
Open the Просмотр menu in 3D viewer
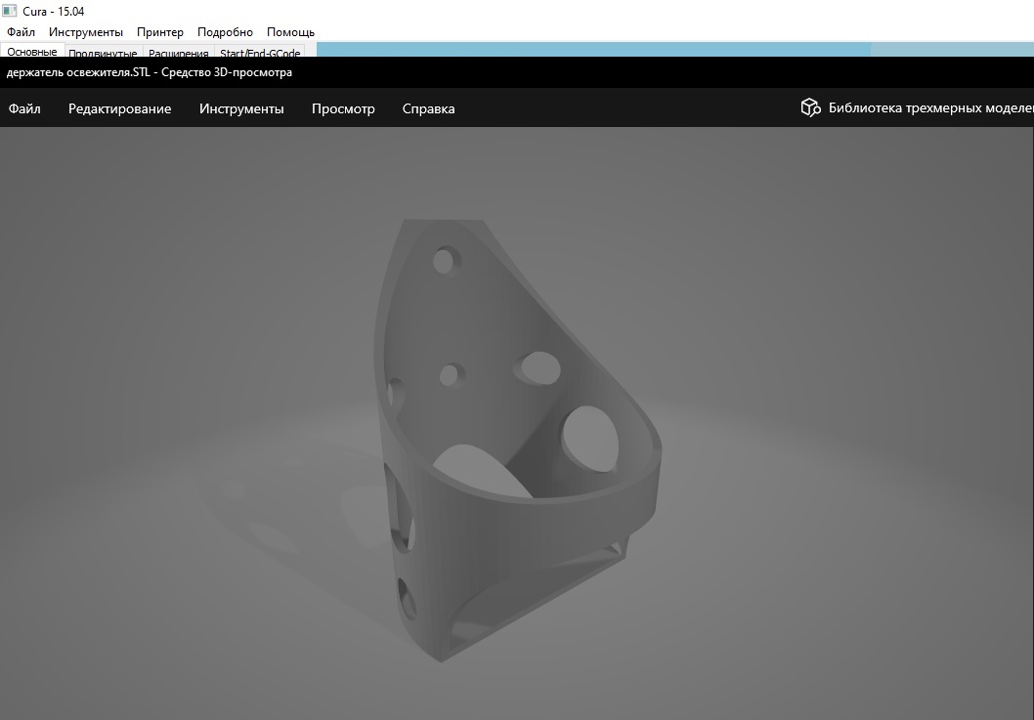pyautogui.click(x=343, y=108)
